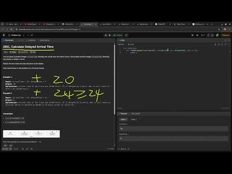The width and height of the screenshot is (232, 174).
Task: Reveal the Hint tag
Action: pos(33,52)
